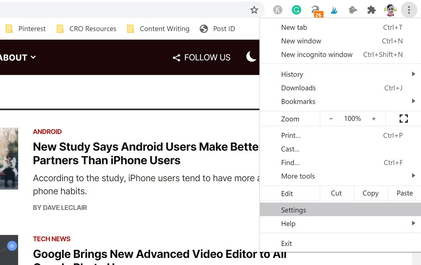
Task: Choose Exit from the Chrome menu
Action: pyautogui.click(x=340, y=243)
